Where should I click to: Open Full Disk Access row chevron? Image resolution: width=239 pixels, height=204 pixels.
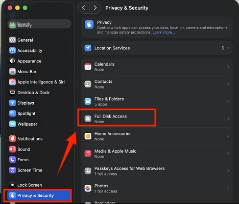[x=228, y=119]
